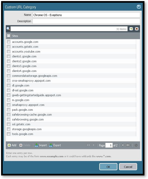Clear the filter with red X icon
This screenshot has height=179, width=148.
(x=137, y=29)
